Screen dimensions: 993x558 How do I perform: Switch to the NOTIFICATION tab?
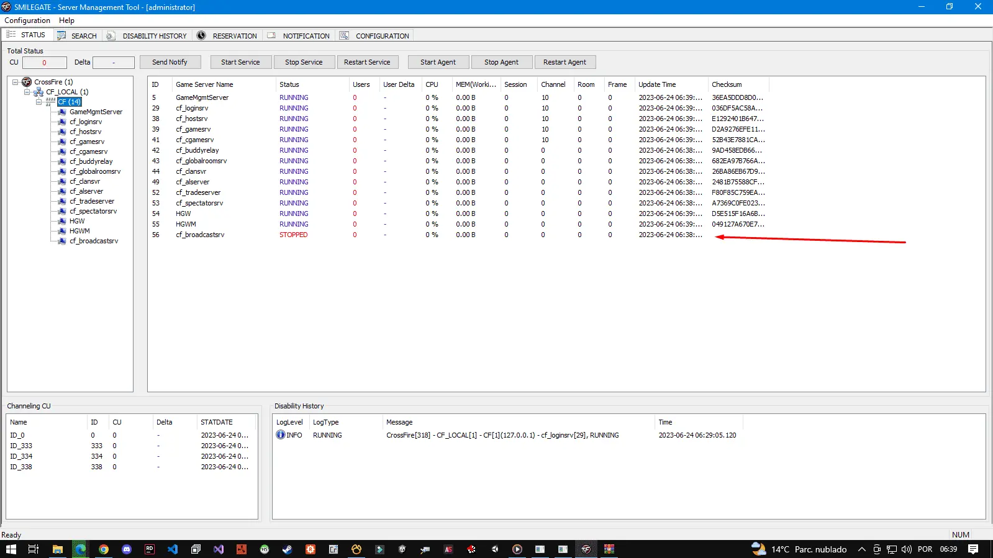coord(299,35)
